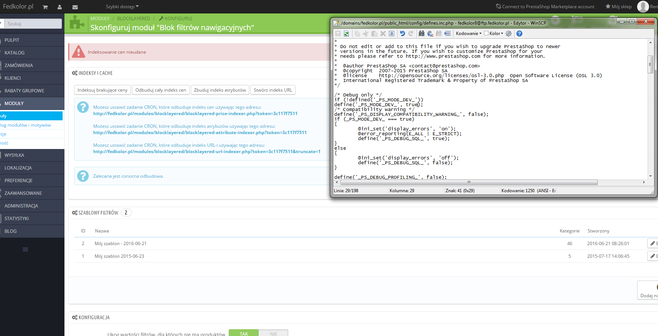Open the blocklayered-url-indexer CRON link
Screen dimensions: 658x336
coord(207,152)
